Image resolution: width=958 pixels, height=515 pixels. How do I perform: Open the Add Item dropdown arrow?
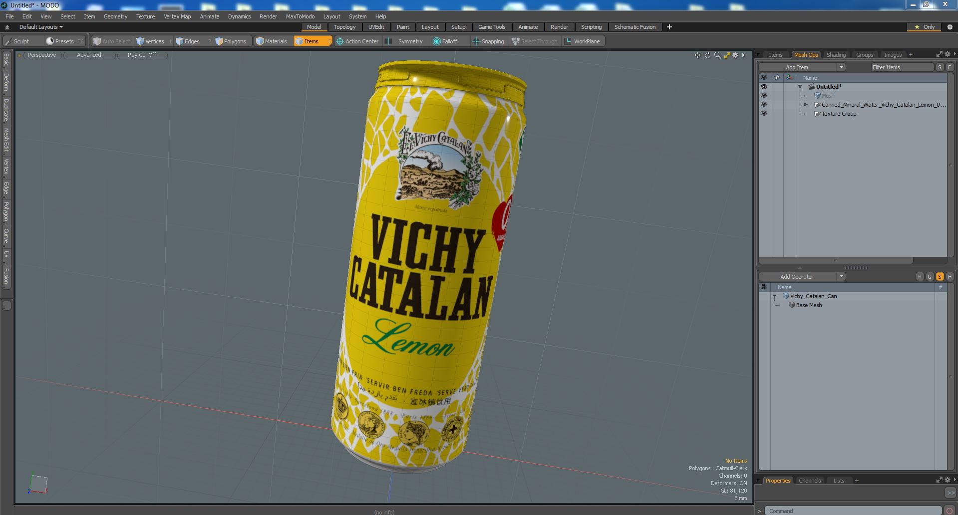point(841,67)
